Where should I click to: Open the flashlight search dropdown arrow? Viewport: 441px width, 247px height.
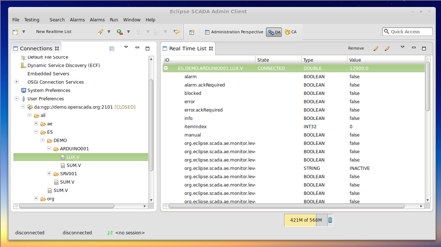click(109, 32)
